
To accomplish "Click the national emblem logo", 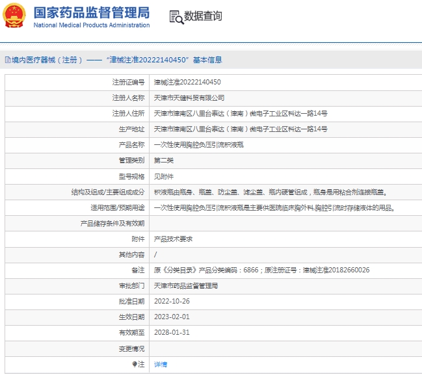I will pos(14,16).
